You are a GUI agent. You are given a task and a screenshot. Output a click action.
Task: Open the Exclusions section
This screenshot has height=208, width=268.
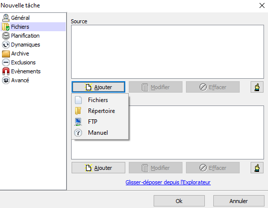(x=33, y=62)
